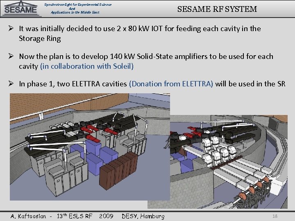Click the first bullet about 2 x 80 kW IOT
The image size is (295, 221).
[x=140, y=34]
